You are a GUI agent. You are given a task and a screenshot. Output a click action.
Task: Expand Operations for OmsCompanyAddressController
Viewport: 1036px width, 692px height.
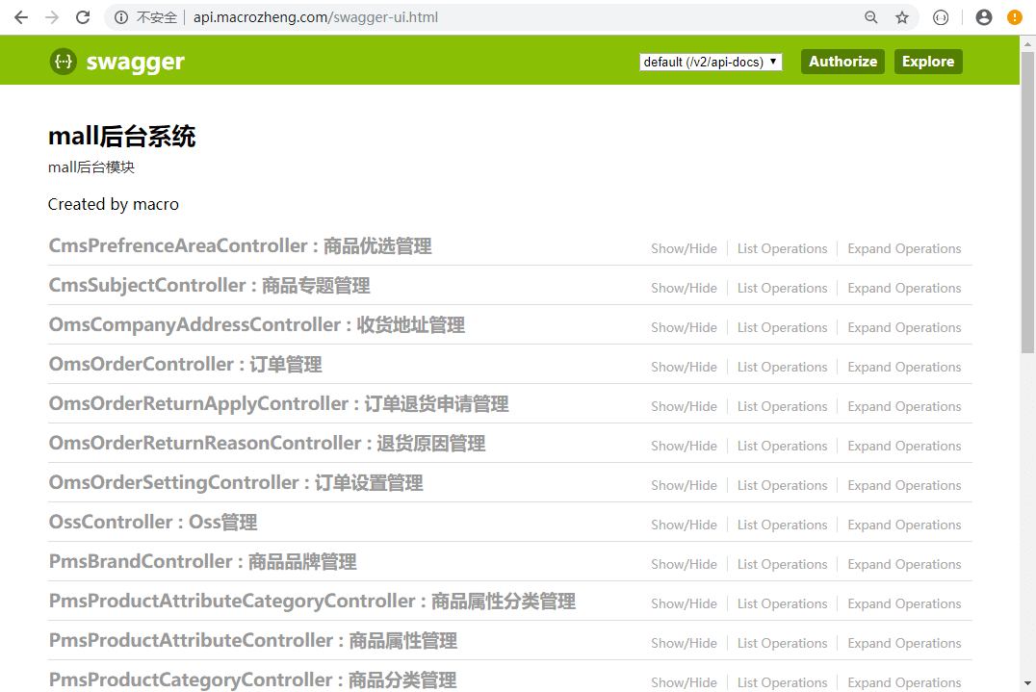904,327
